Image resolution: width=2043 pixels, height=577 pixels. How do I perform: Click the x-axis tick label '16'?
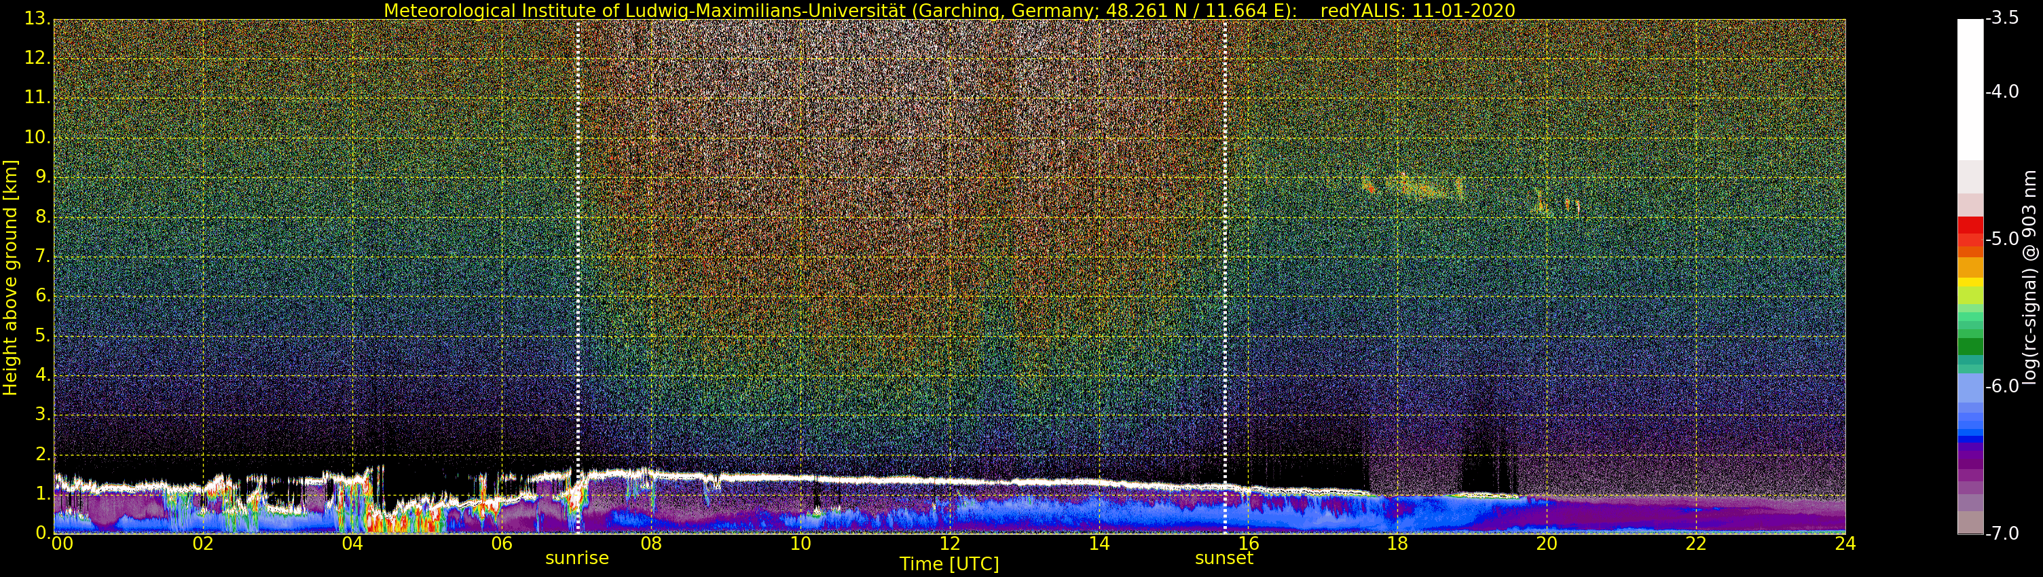point(1249,543)
